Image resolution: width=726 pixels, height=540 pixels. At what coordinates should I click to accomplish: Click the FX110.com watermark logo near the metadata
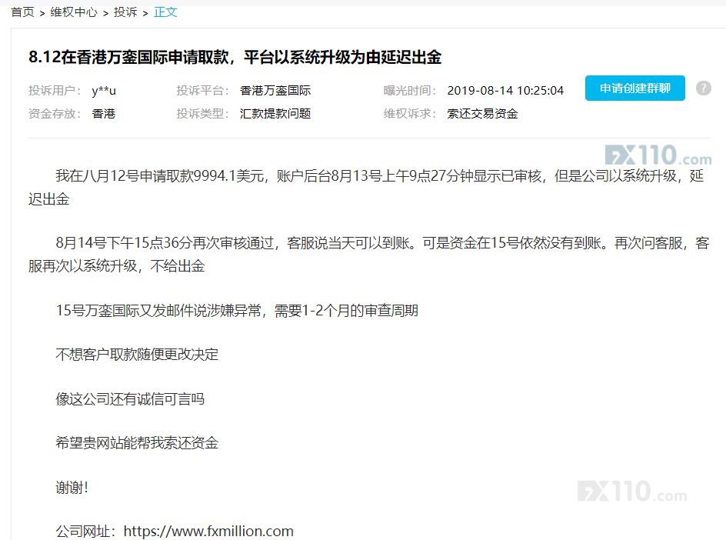(658, 156)
